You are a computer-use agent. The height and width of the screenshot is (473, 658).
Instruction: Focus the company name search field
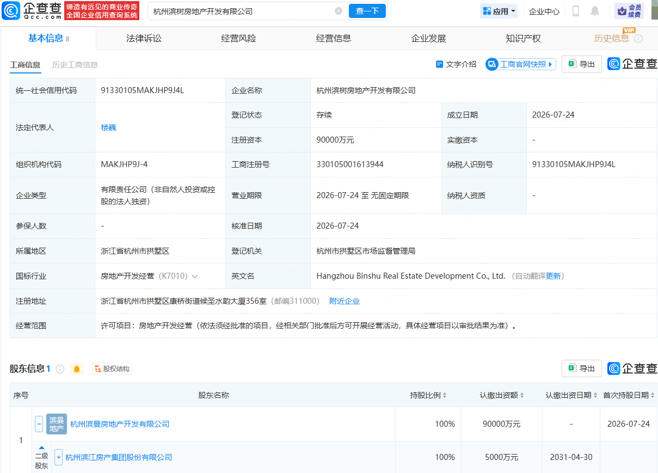(242, 11)
